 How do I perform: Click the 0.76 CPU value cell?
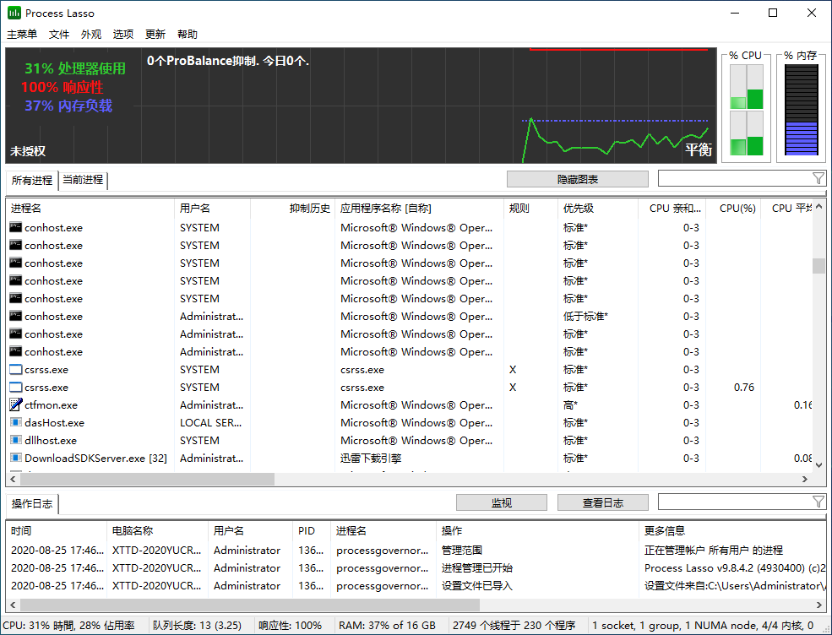pos(744,388)
